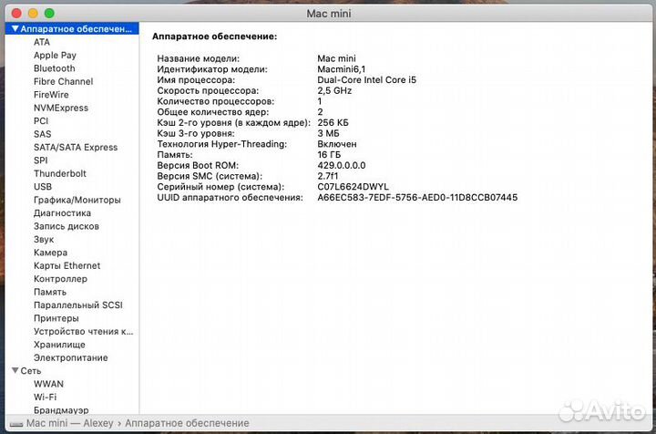Click the 'Серийный номер (система):' label
The width and height of the screenshot is (656, 434).
click(x=220, y=187)
